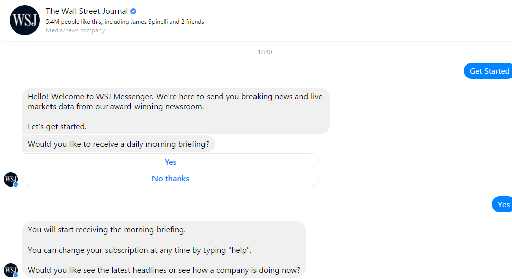The image size is (512, 279).
Task: Click '5.4M people like this' text
Action: coord(74,22)
